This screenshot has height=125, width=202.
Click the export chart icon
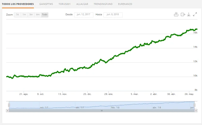click(x=183, y=14)
